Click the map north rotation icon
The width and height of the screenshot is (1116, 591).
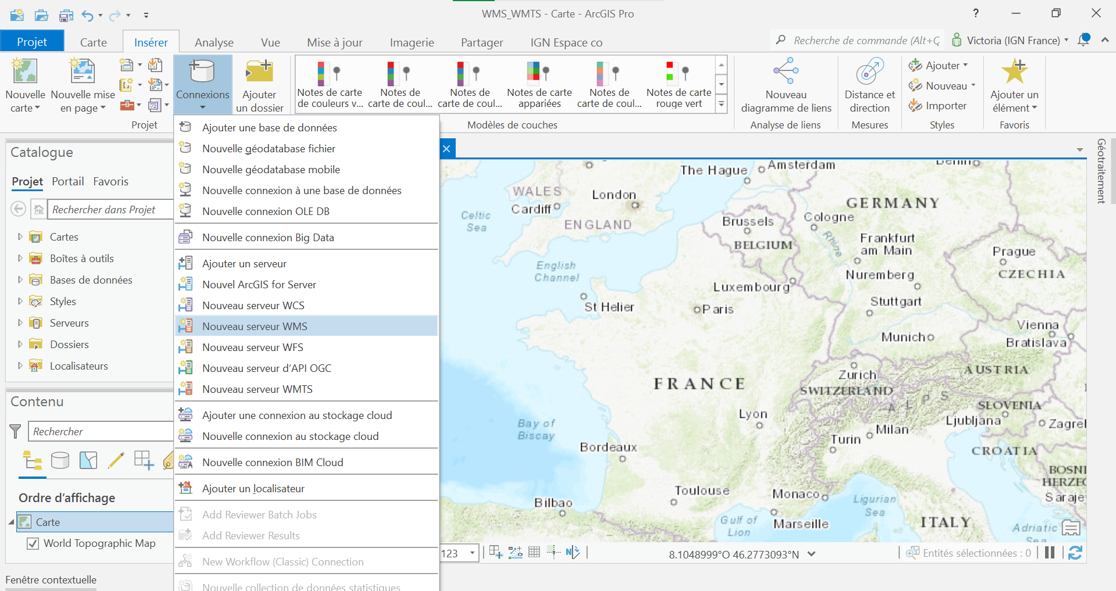573,553
